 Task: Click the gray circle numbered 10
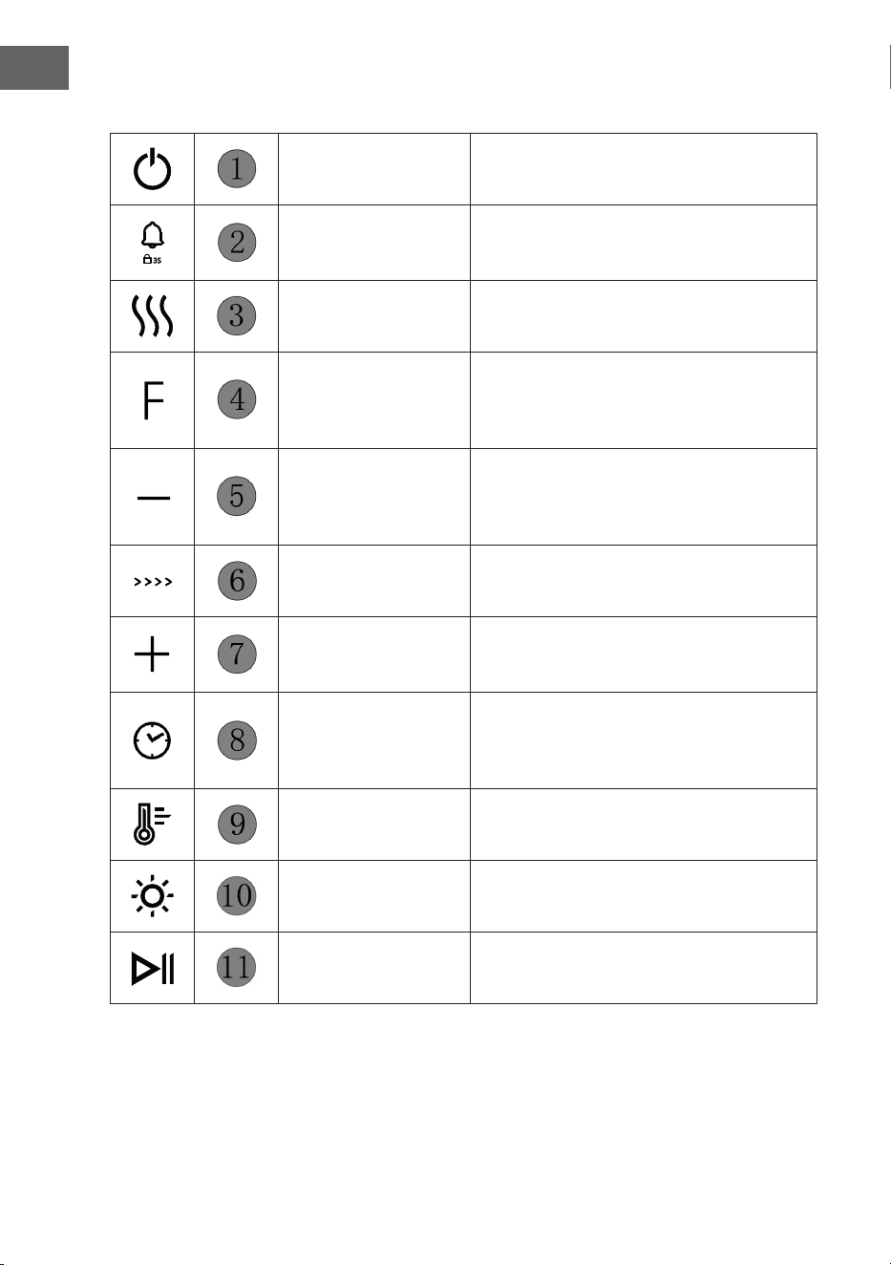(x=237, y=895)
